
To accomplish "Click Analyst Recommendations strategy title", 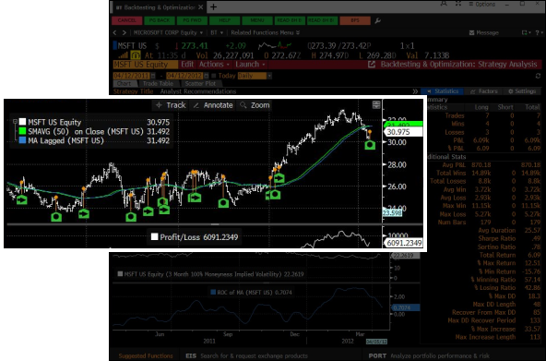I will coord(198,91).
